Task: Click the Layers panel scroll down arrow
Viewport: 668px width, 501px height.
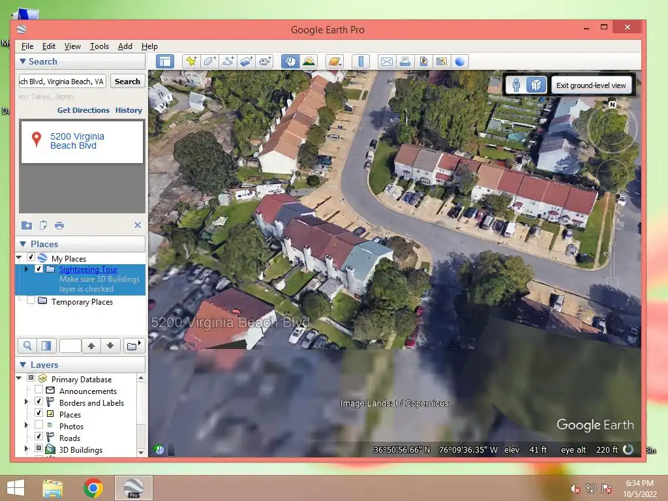Action: (141, 453)
